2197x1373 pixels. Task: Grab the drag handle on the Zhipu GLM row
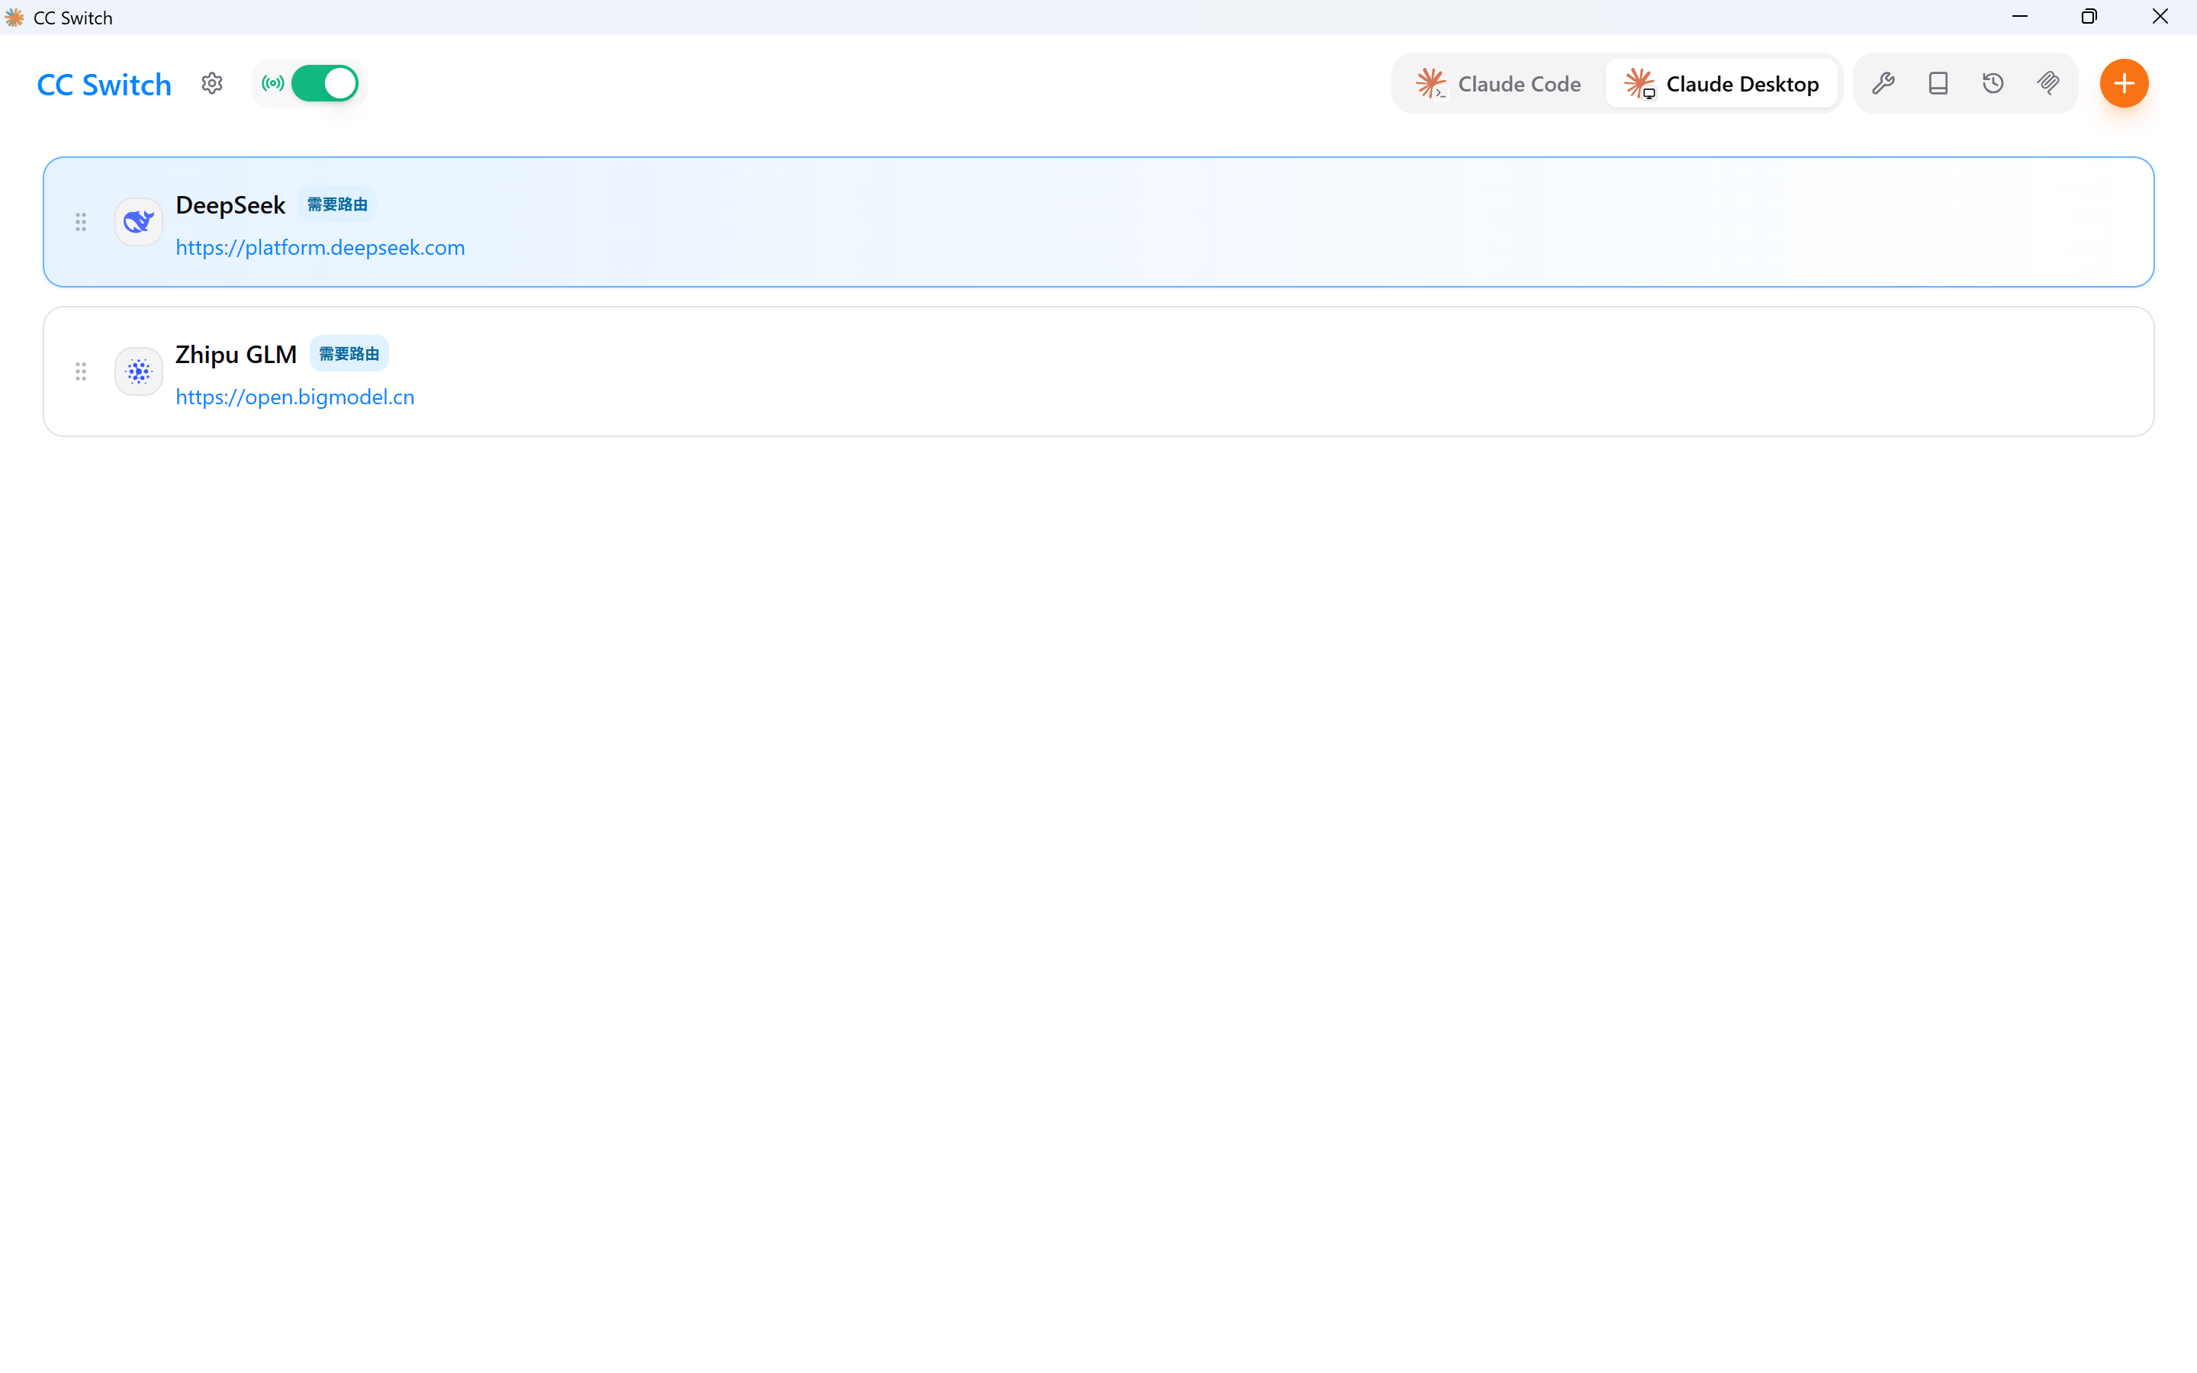[x=81, y=371]
